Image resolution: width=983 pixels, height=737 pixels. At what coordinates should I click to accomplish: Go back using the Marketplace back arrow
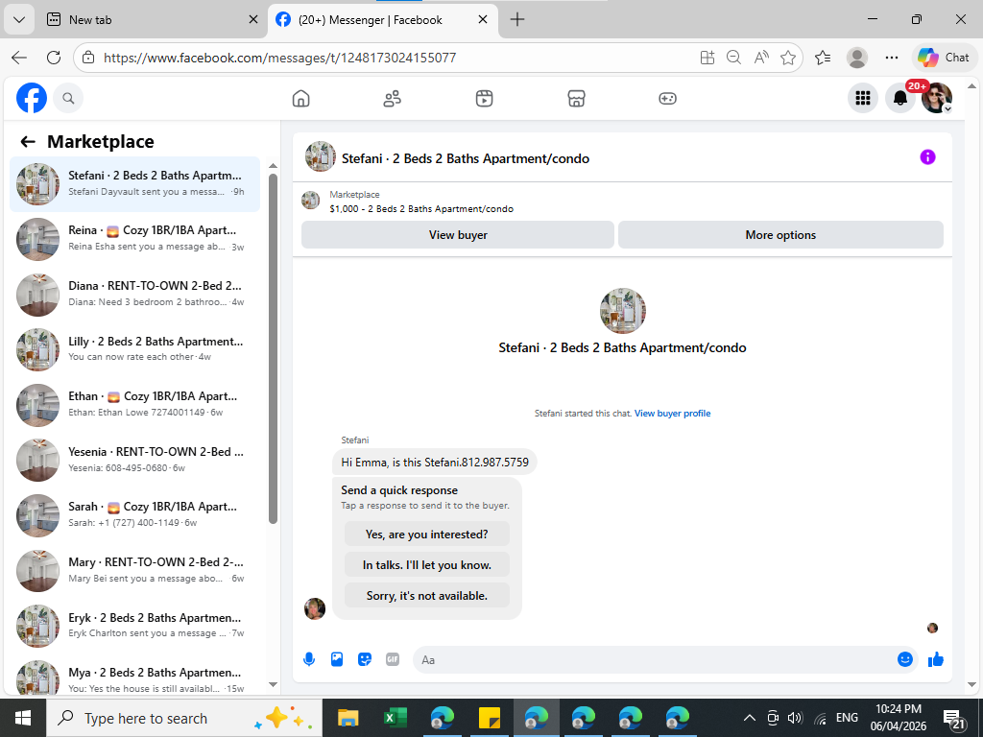[28, 142]
